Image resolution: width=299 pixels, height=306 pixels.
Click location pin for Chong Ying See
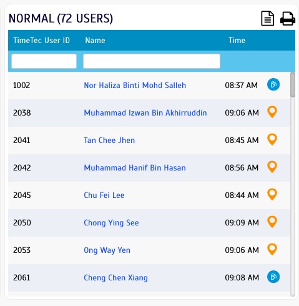(x=272, y=222)
